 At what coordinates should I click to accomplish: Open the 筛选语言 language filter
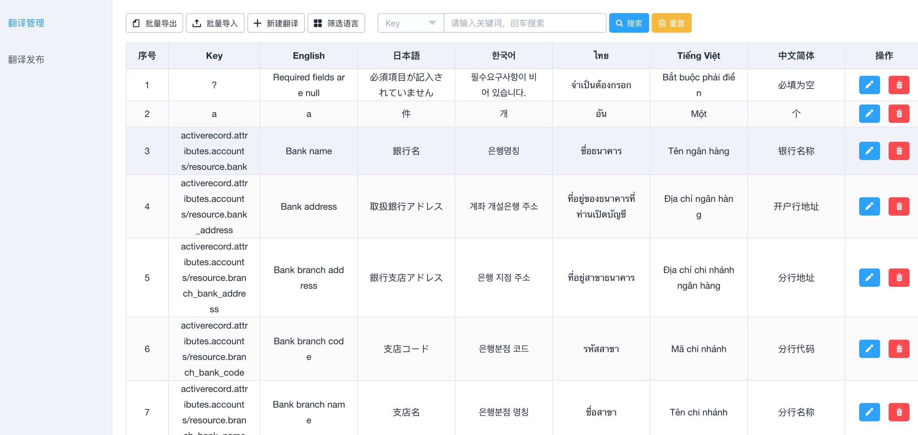(336, 23)
